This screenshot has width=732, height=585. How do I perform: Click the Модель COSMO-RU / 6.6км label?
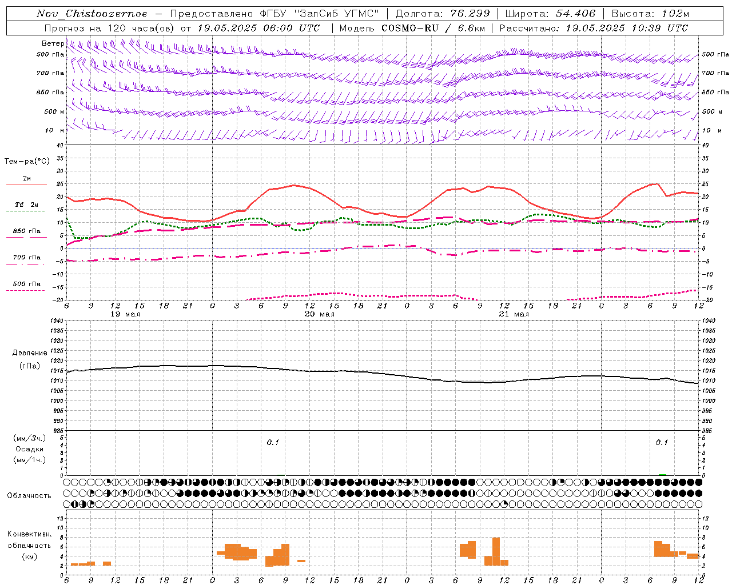[x=412, y=28]
